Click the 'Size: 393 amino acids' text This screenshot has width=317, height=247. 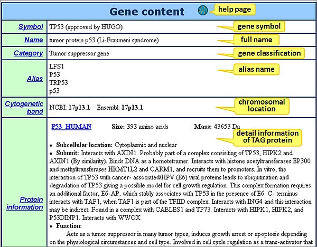[140, 127]
